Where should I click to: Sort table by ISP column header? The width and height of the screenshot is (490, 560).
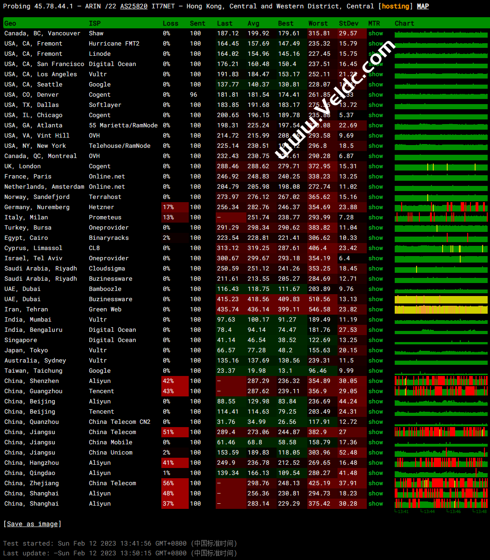click(94, 23)
